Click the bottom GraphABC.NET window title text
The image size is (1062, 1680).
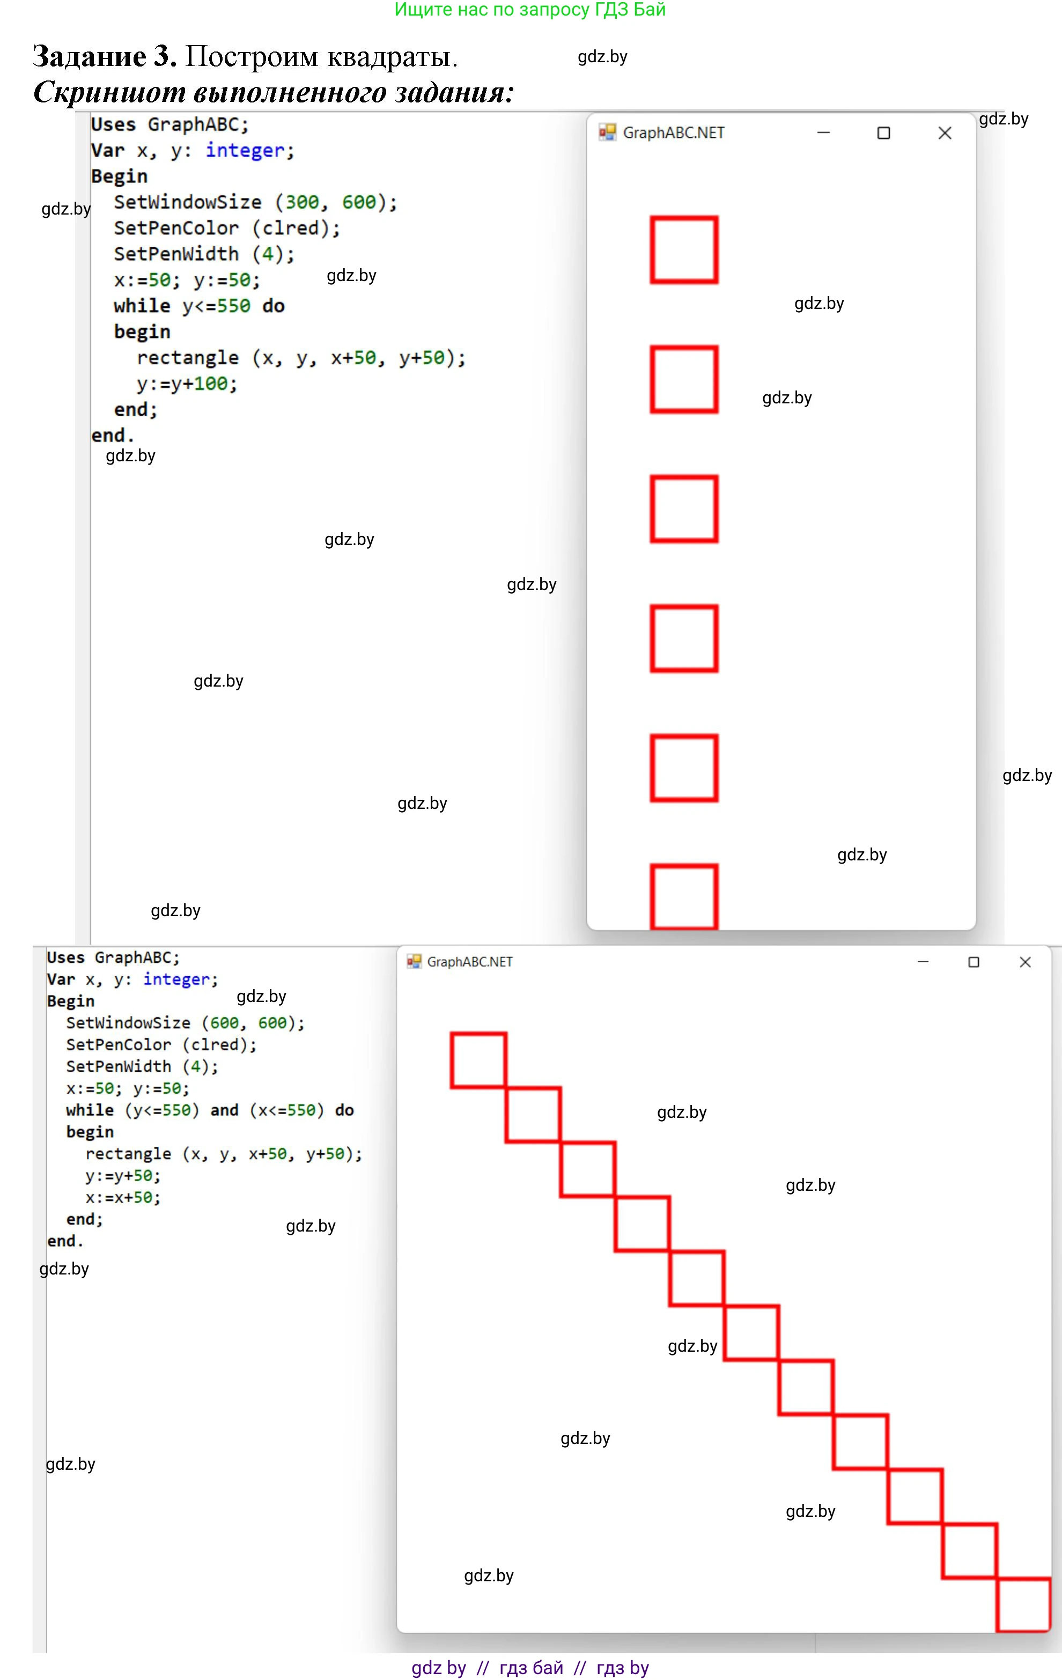pos(470,961)
